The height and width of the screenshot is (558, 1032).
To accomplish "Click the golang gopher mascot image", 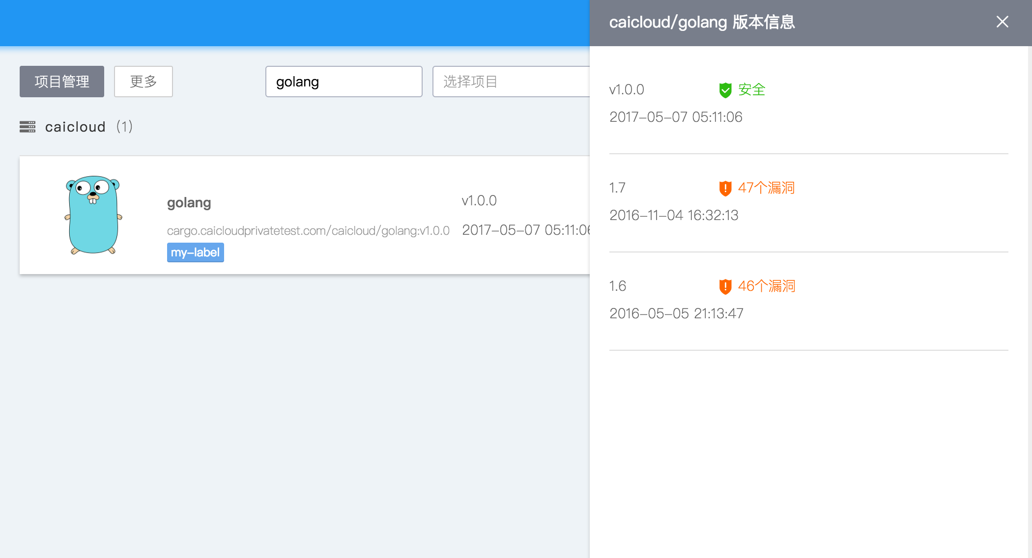I will click(x=93, y=215).
